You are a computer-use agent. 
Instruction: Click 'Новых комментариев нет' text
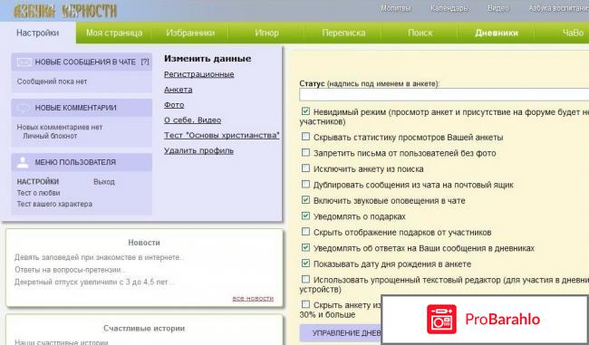coord(59,128)
